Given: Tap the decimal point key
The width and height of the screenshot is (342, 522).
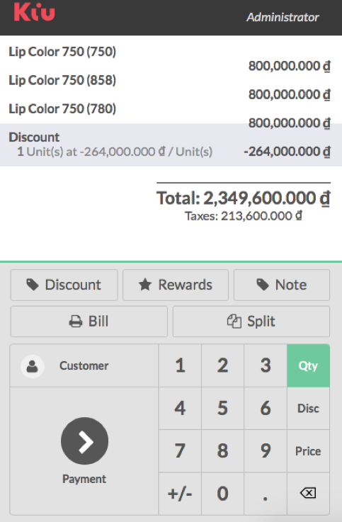Looking at the screenshot, I should [x=266, y=494].
